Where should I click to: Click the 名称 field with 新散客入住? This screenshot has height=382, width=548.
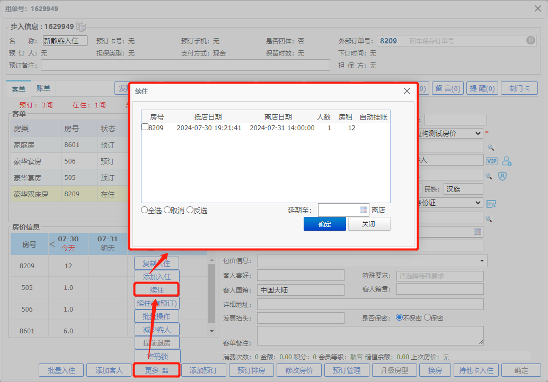(65, 41)
